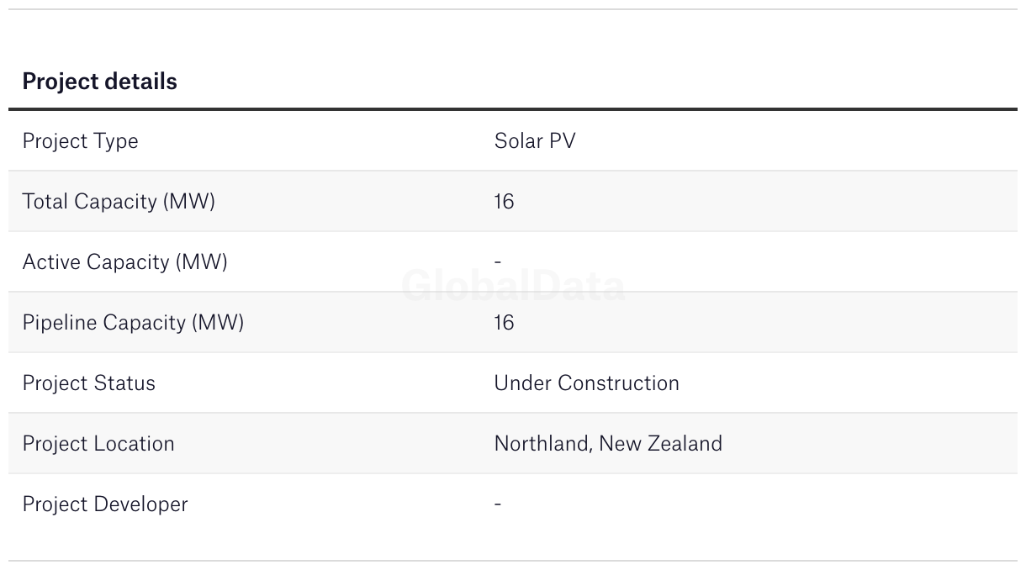
Task: Click the thin divider line above the heading
Action: tap(513, 9)
